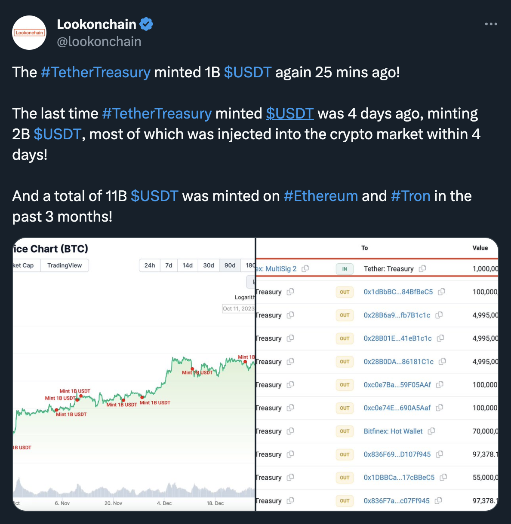This screenshot has height=524, width=511.
Task: Open the #Ethereum hashtag link
Action: [320, 196]
